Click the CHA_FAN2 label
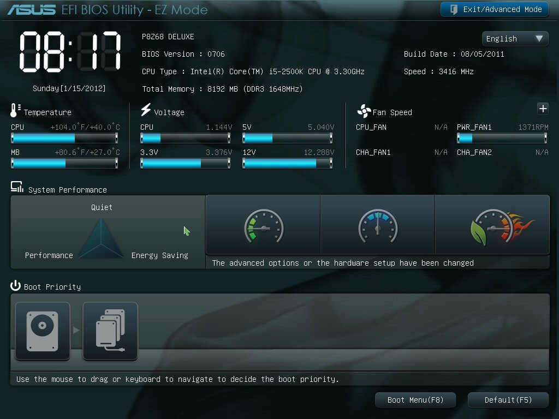Screen dimensions: 559x419 pyautogui.click(x=474, y=153)
